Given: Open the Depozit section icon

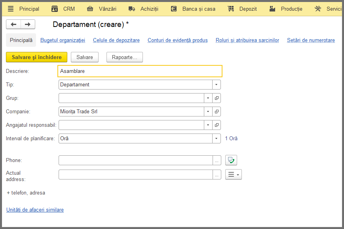Looking at the screenshot, I should (231, 9).
